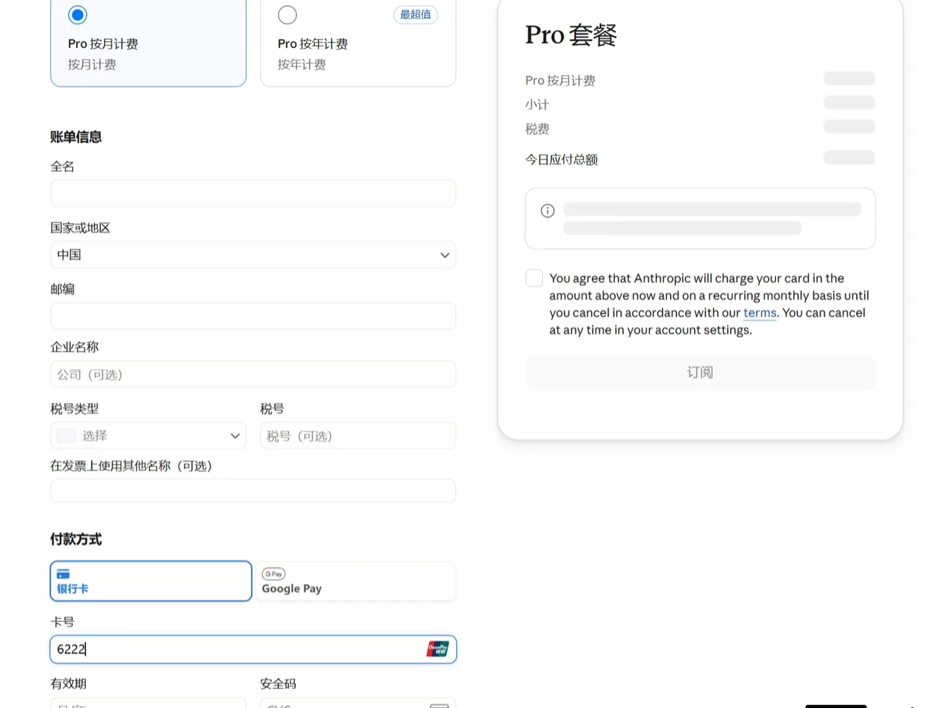Click the 今日应付总额 total label
Screen dimensions: 944x708
click(x=561, y=159)
